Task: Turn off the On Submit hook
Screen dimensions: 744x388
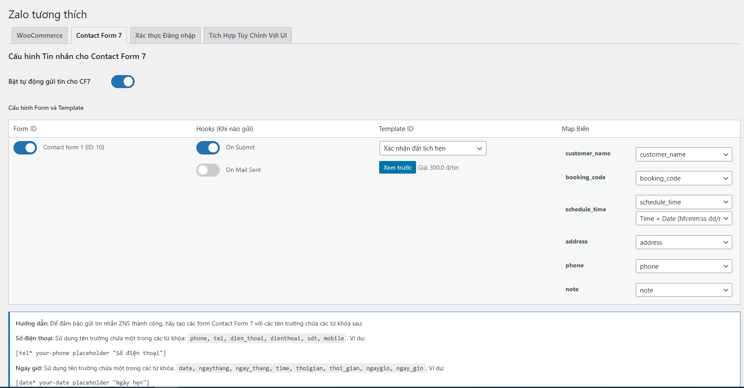Action: [x=208, y=148]
